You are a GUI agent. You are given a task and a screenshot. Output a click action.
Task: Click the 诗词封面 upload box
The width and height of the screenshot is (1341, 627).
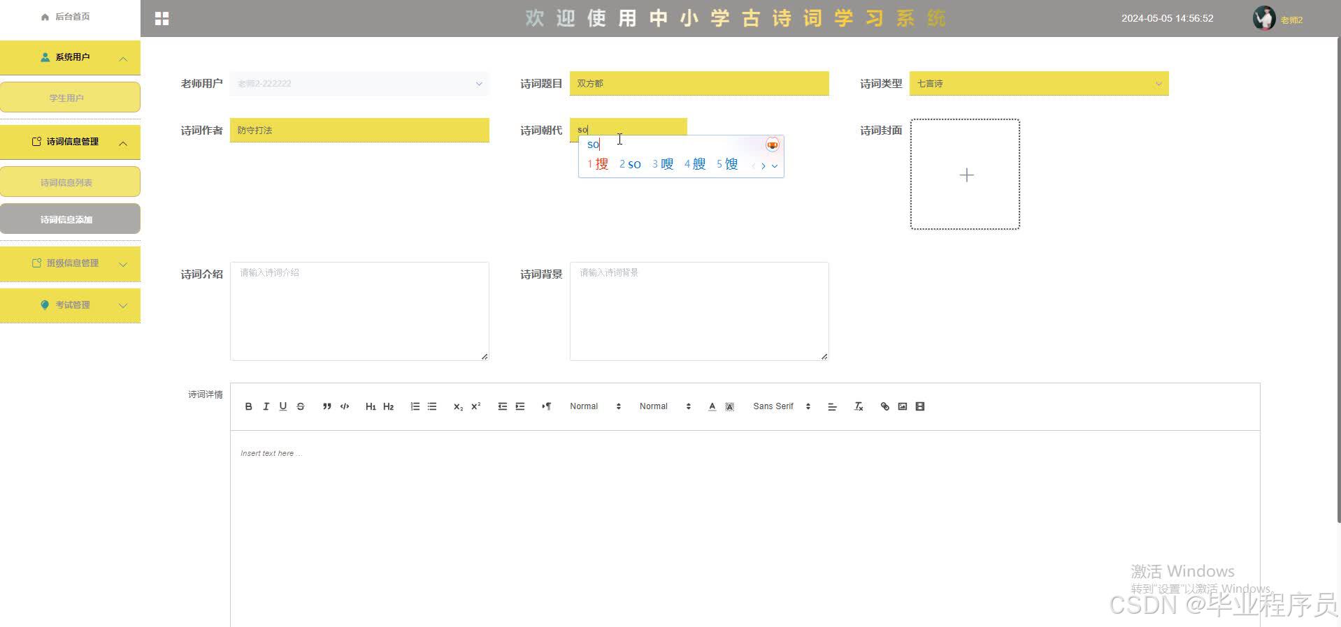click(x=965, y=174)
